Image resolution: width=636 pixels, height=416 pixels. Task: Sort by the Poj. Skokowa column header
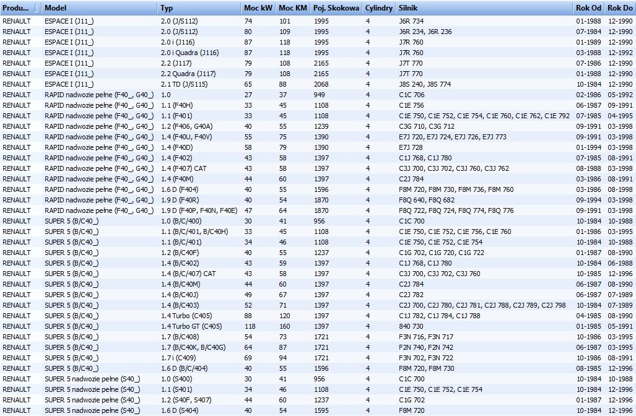(336, 7)
